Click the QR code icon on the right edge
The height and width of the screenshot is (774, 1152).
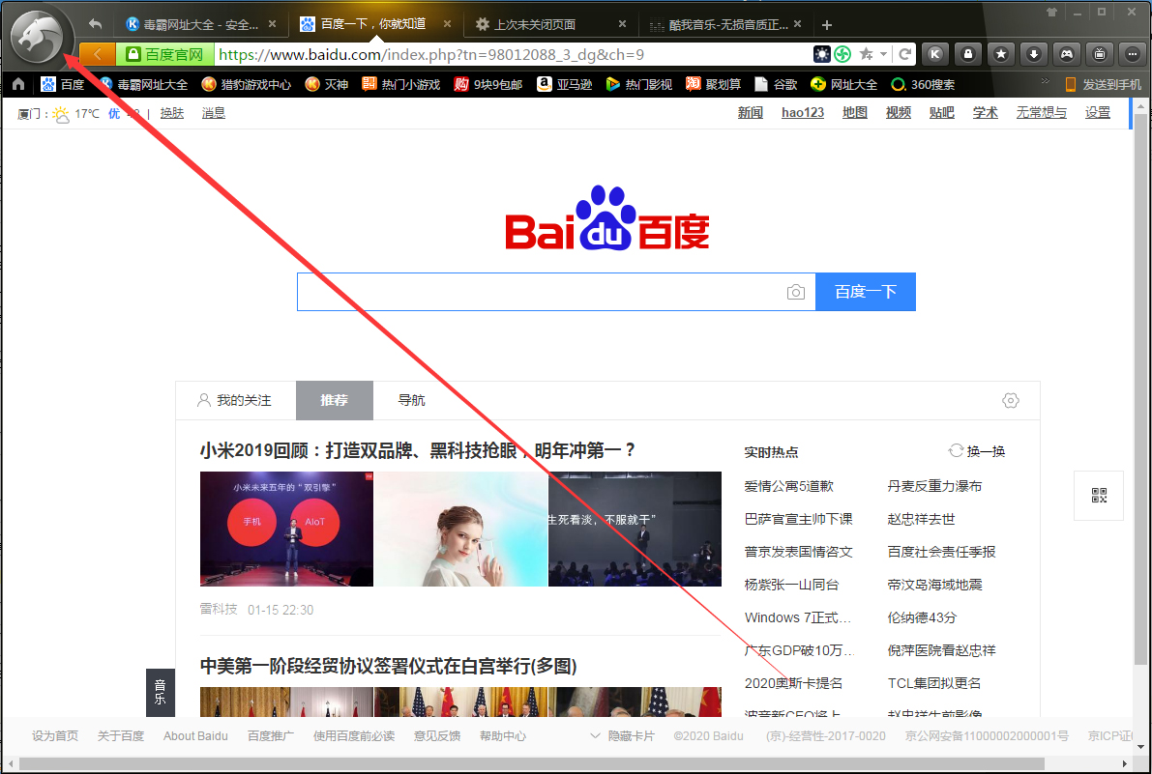[x=1098, y=495]
